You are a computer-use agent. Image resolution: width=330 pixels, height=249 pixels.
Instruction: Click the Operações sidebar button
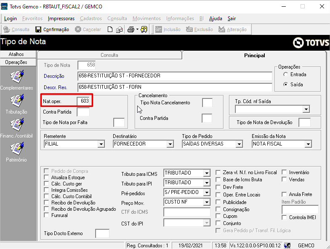(16, 62)
